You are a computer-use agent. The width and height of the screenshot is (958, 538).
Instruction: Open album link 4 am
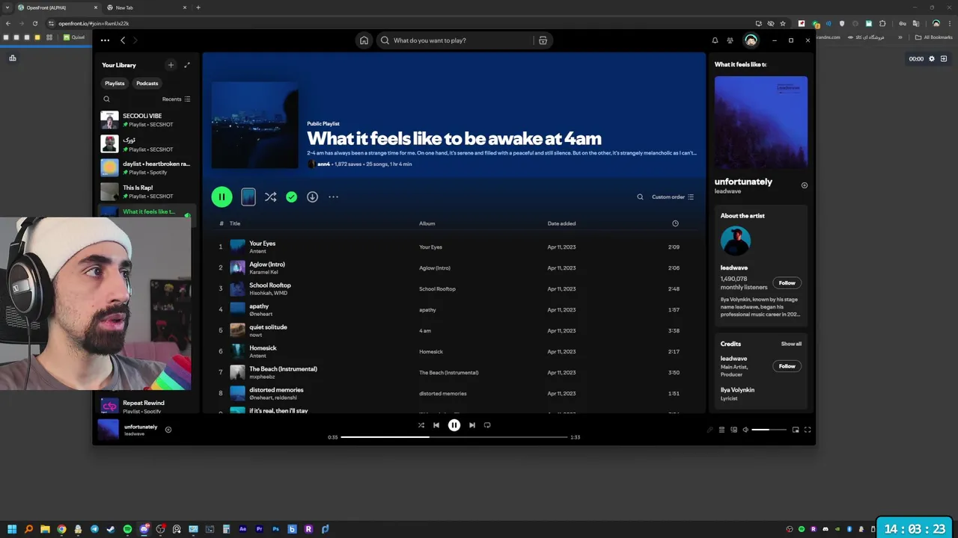click(x=425, y=330)
